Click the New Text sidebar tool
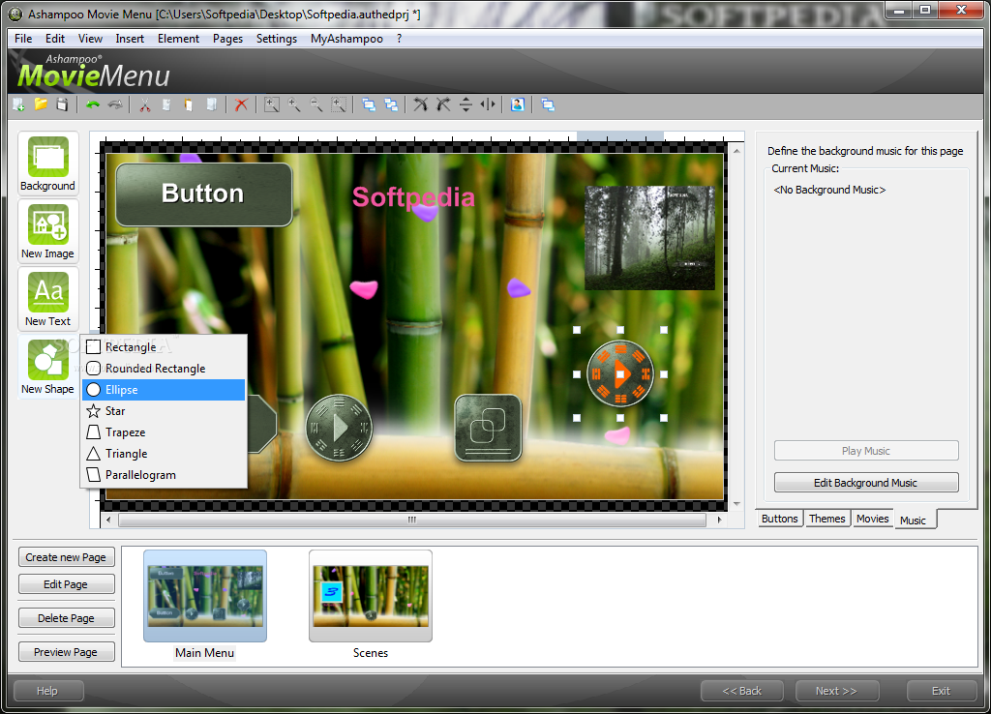This screenshot has width=991, height=714. click(48, 299)
